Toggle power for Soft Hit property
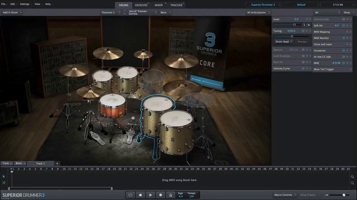 click(344, 26)
